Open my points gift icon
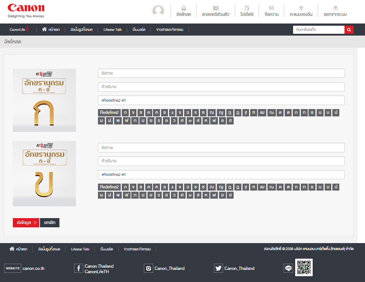The height and width of the screenshot is (282, 365). pos(301,8)
